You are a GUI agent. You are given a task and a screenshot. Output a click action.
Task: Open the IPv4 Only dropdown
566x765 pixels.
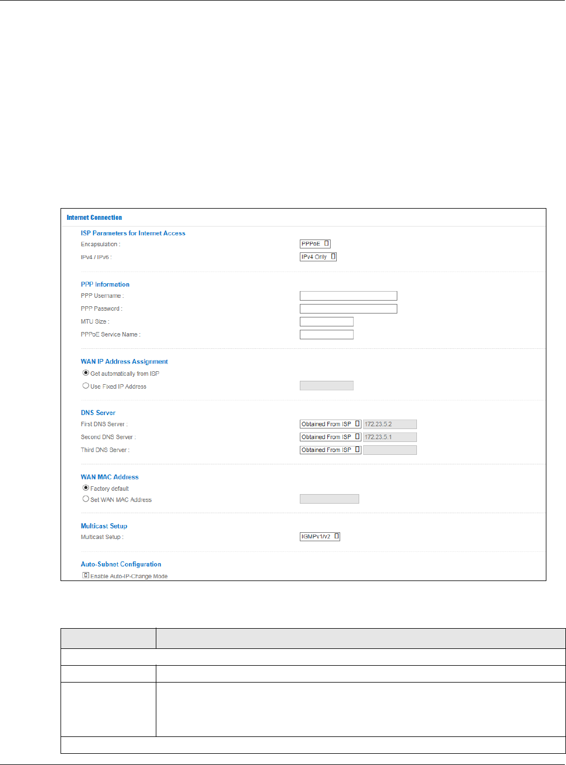pos(318,257)
